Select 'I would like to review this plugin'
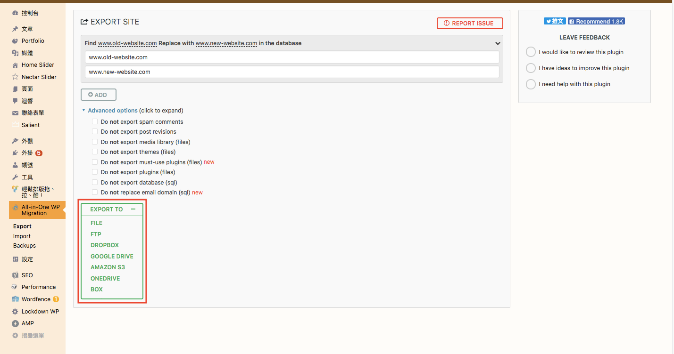Image resolution: width=674 pixels, height=354 pixels. (x=531, y=52)
